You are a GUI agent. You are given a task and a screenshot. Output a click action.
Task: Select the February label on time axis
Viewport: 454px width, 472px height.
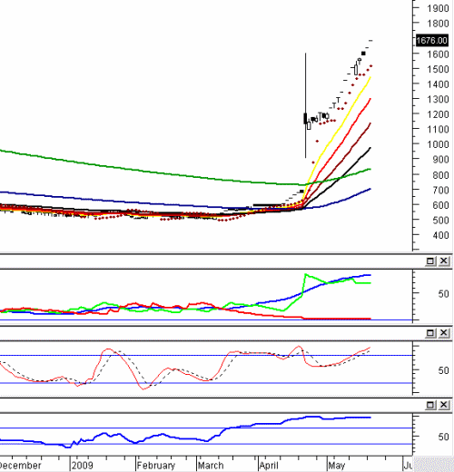pos(156,465)
